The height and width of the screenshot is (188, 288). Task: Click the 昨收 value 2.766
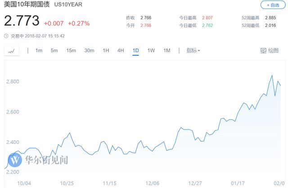click(x=146, y=18)
